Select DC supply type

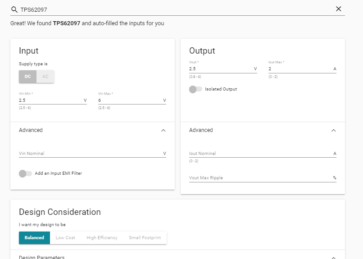[x=27, y=77]
